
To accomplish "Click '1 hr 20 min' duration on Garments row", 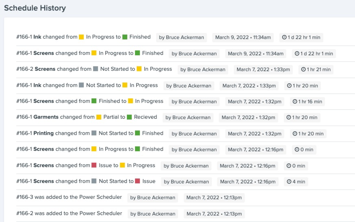I will point(302,118).
